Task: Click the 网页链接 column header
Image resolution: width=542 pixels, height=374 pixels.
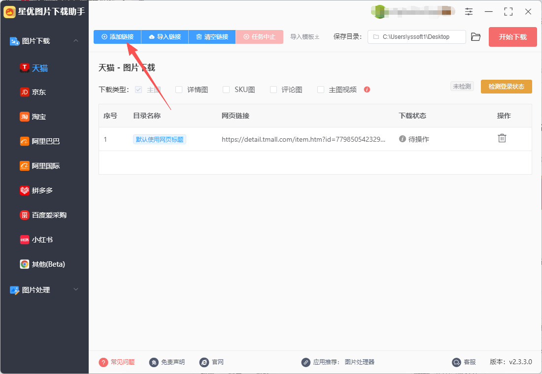Action: coord(236,116)
